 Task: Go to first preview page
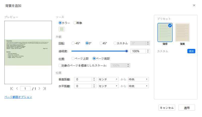point(11,88)
